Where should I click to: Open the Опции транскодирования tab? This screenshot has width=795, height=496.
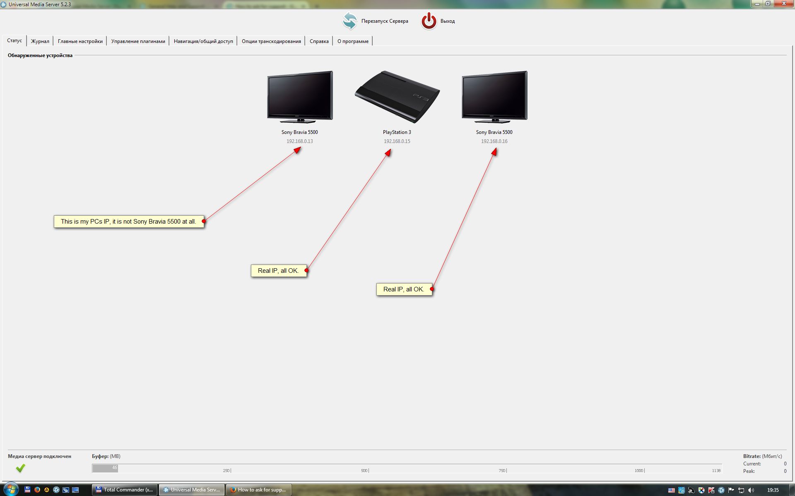pyautogui.click(x=271, y=41)
